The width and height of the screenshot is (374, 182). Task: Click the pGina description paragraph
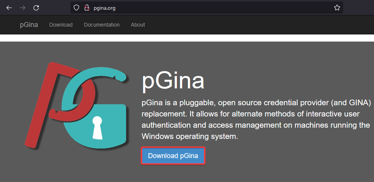(x=256, y=119)
